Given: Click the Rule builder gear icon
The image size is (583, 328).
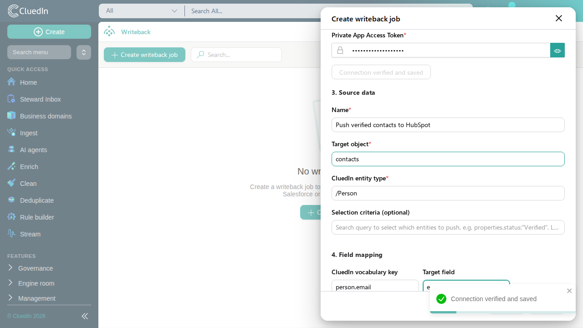Looking at the screenshot, I should 11,217.
